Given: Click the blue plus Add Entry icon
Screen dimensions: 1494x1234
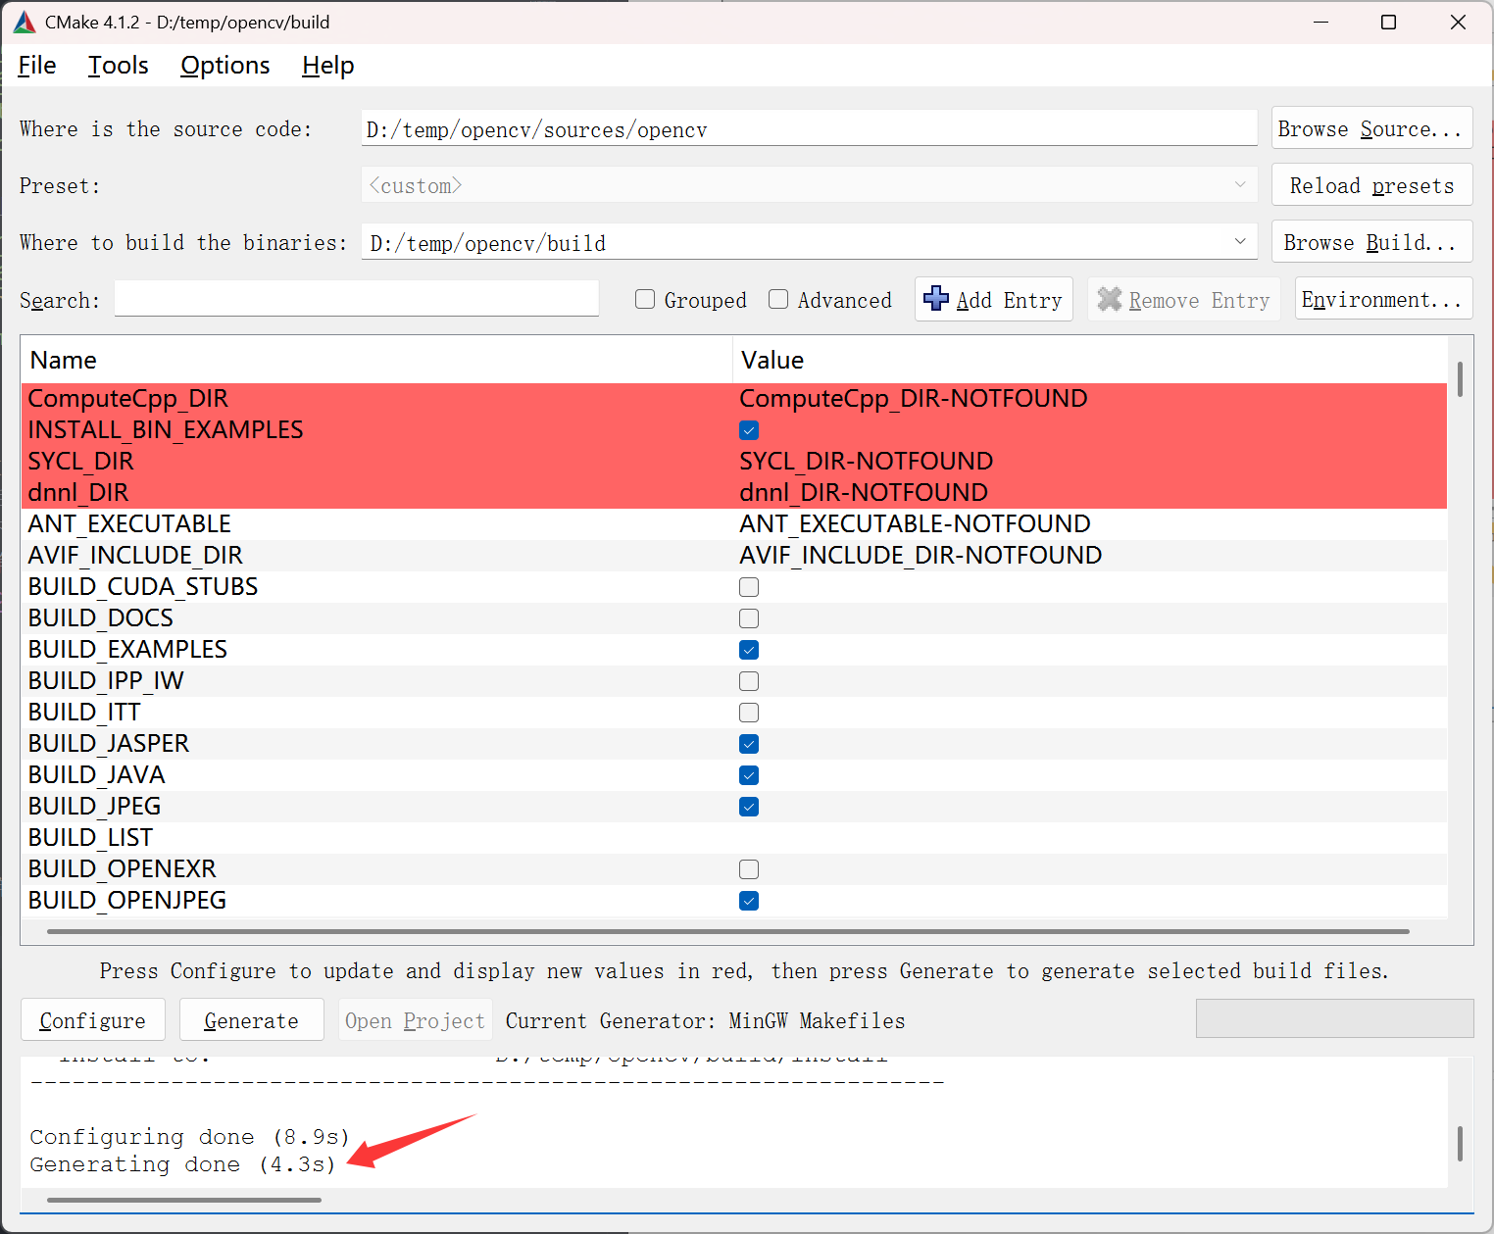Looking at the screenshot, I should [936, 299].
